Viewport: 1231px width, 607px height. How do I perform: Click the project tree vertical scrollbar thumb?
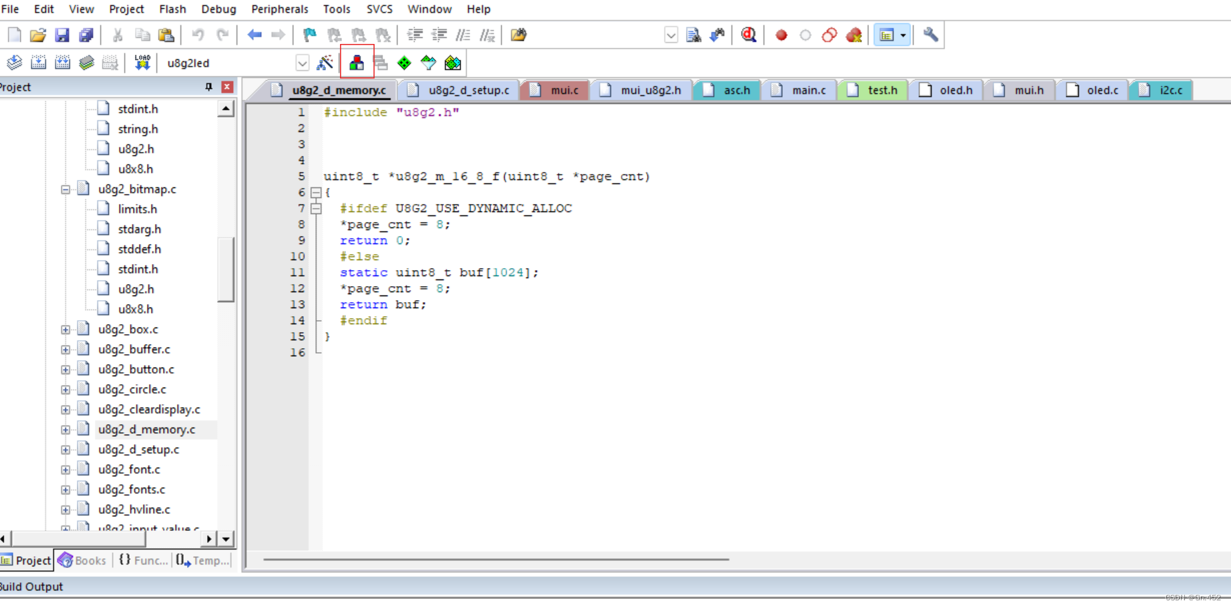point(226,269)
